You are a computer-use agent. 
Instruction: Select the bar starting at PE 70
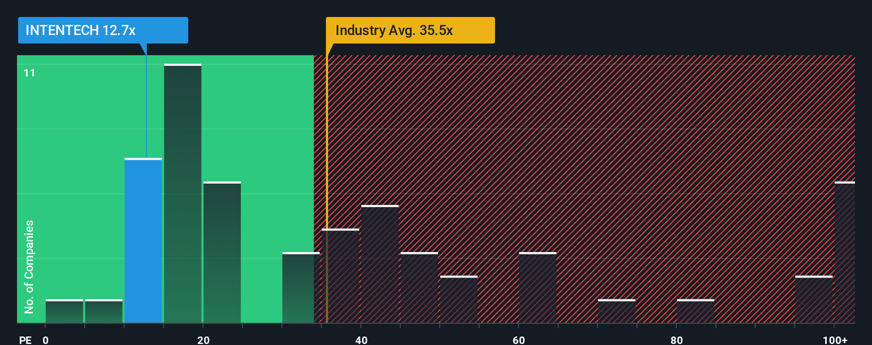(x=616, y=311)
